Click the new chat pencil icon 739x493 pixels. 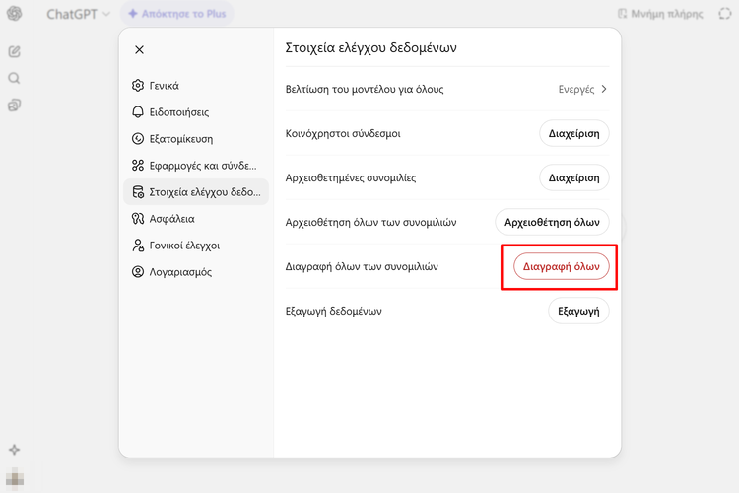point(15,51)
